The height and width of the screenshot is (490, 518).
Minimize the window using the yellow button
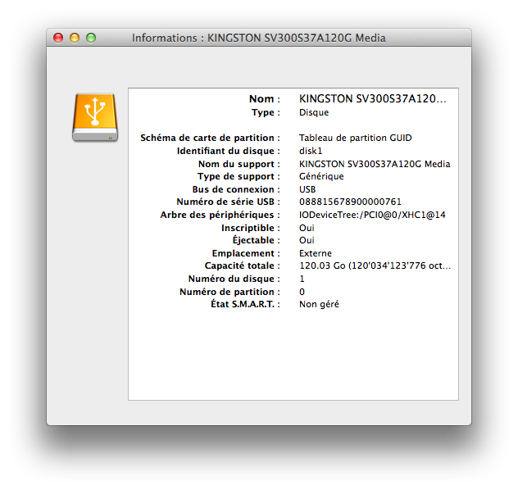click(75, 38)
